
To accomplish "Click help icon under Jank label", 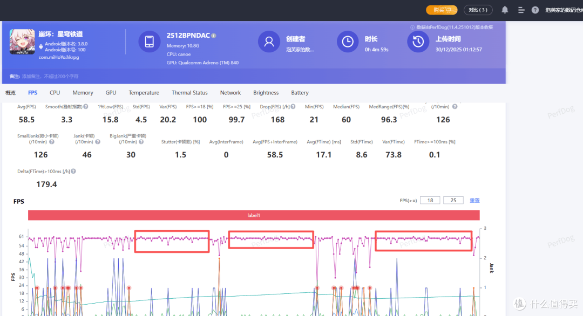I will pos(97,142).
